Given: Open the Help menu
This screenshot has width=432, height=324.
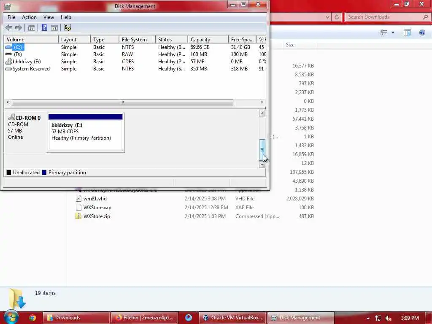Looking at the screenshot, I should point(66,17).
